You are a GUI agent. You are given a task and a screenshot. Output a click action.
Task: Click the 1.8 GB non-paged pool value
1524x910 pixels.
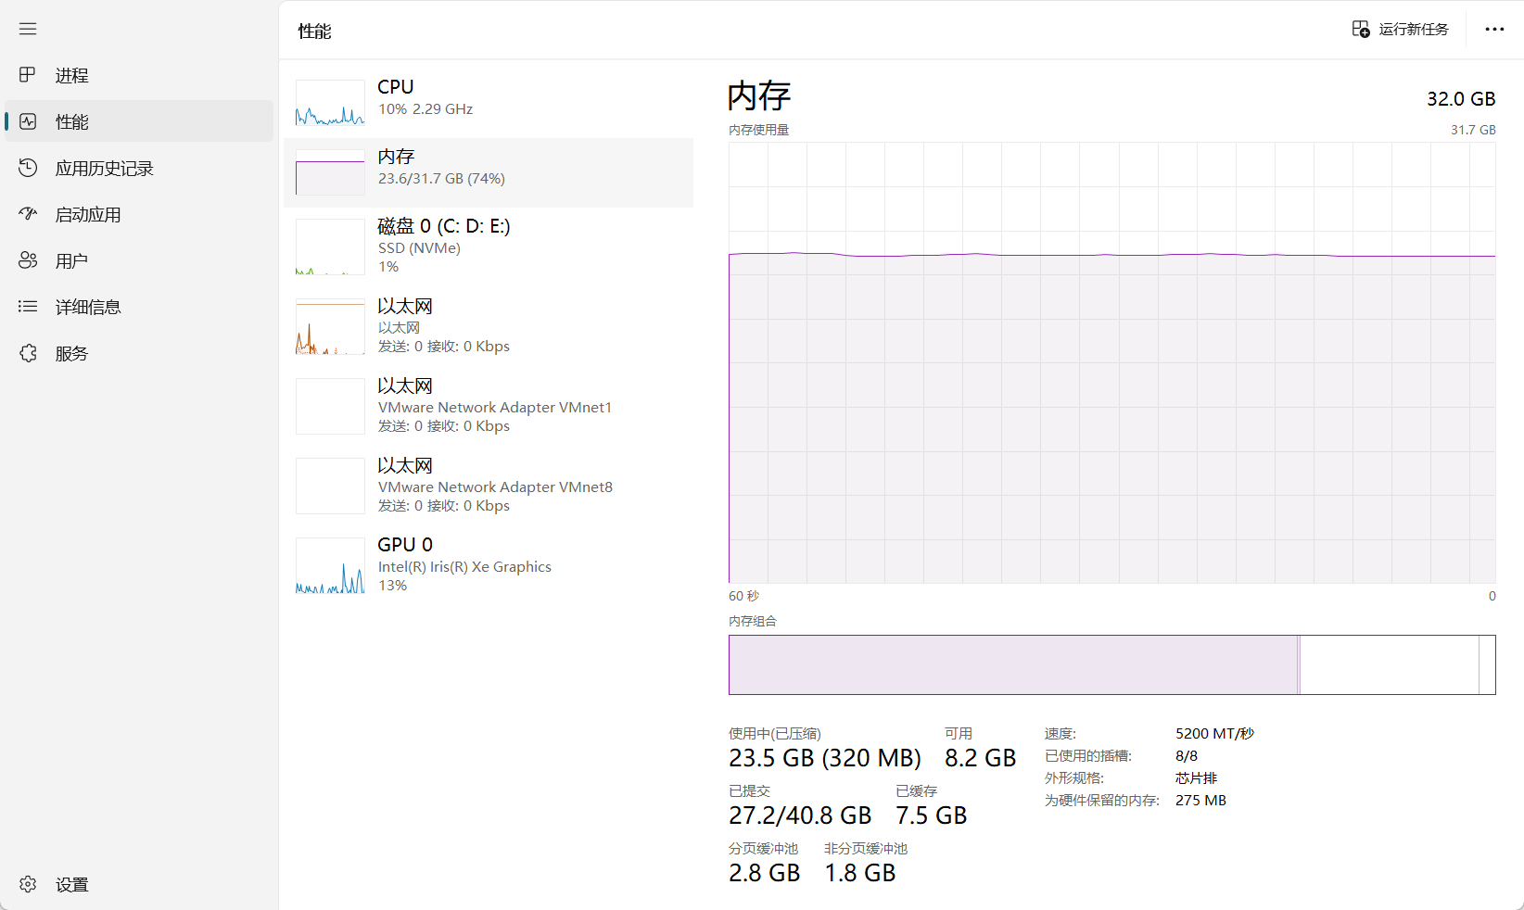point(860,873)
